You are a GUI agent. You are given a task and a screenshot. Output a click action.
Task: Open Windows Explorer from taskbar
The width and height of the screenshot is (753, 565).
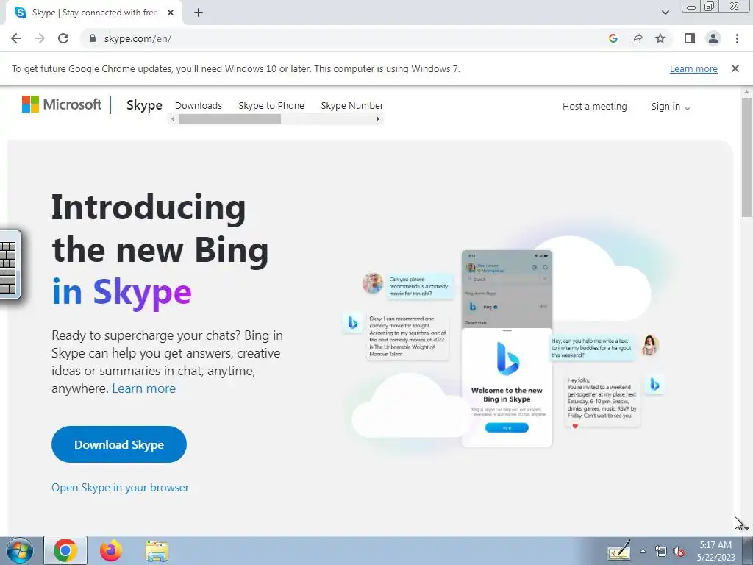pyautogui.click(x=157, y=551)
